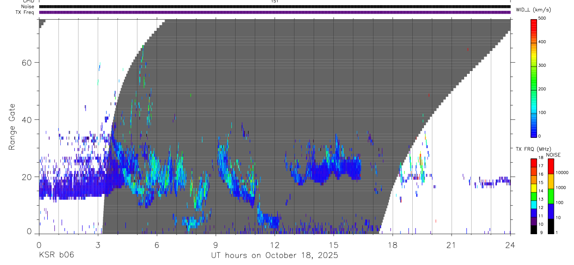Click the dense blue echo band near 15 UT

tap(333, 168)
